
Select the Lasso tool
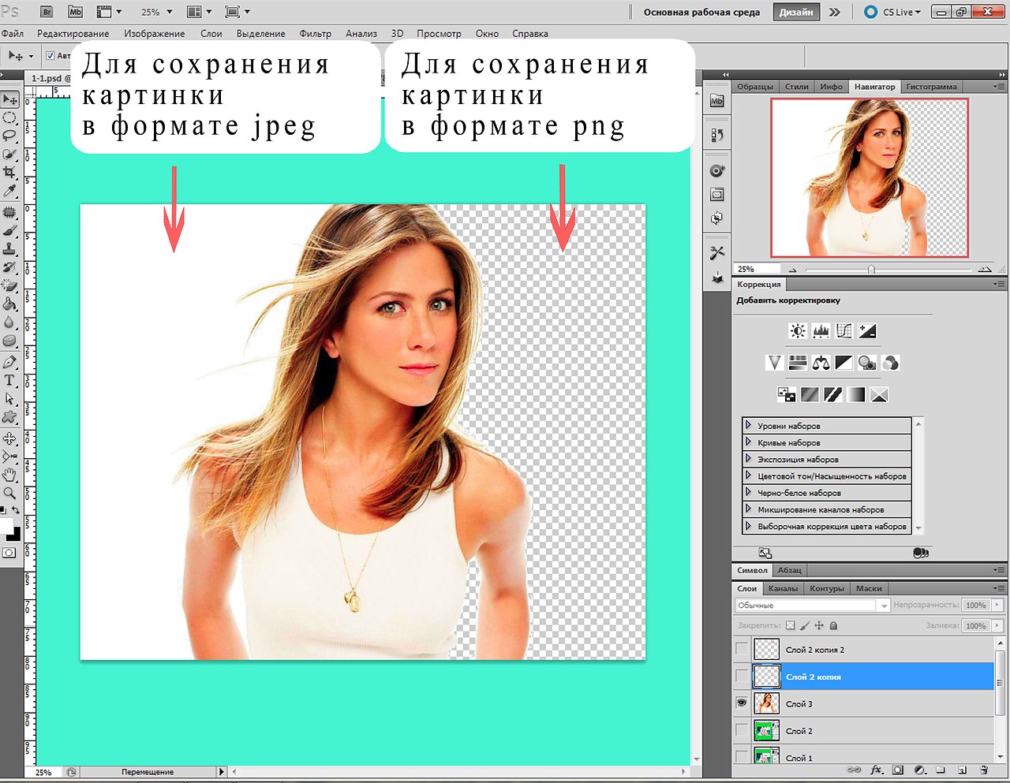tap(9, 136)
